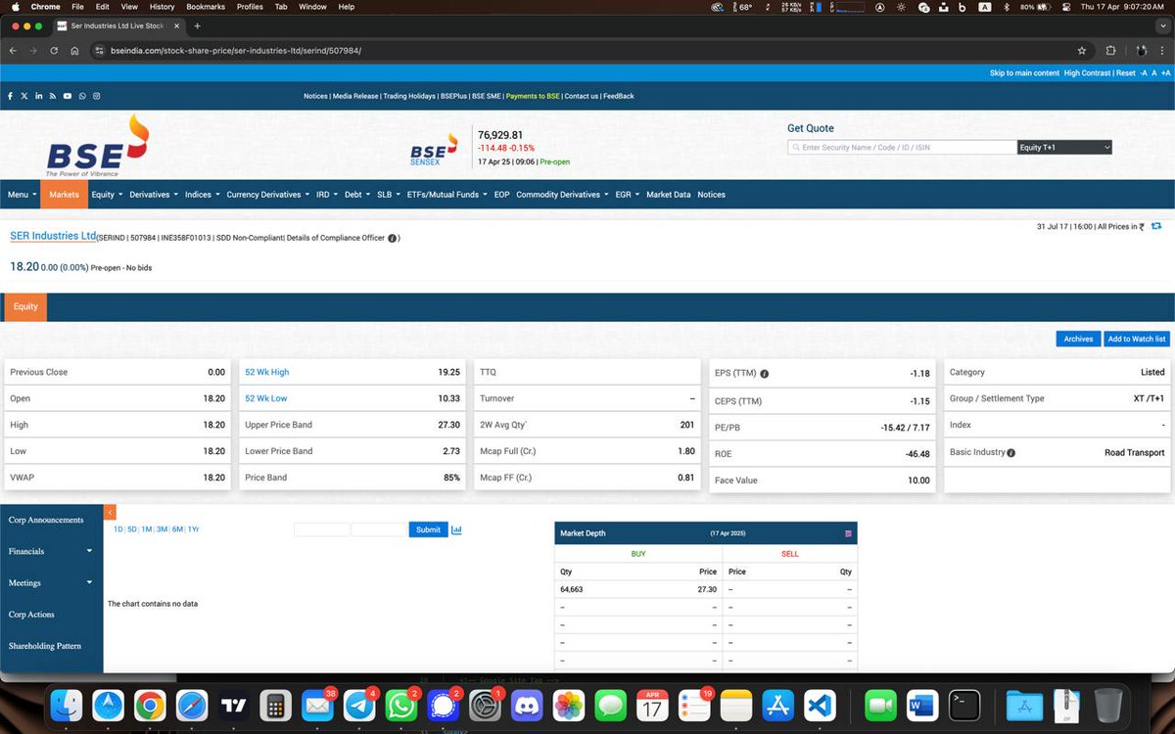Open the 52 Wk High link
Screen dimensions: 1175x734
point(266,372)
